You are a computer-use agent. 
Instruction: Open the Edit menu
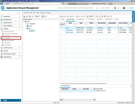click(31, 13)
